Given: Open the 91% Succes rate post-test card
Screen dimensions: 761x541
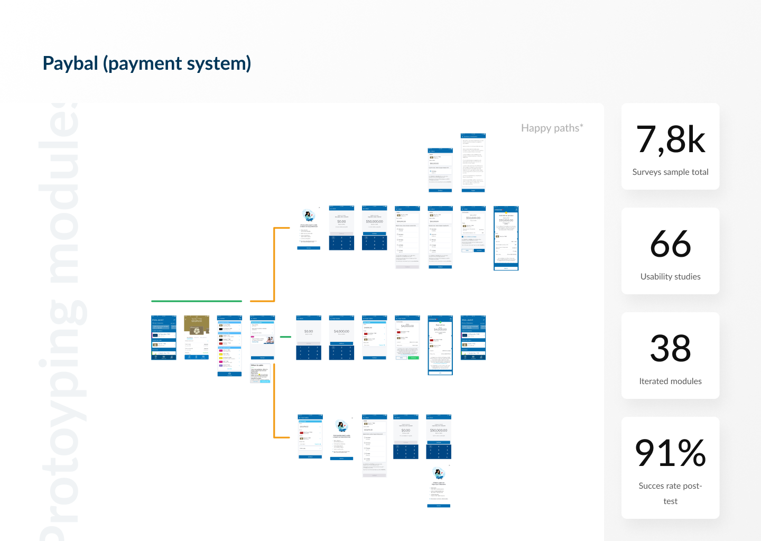Looking at the screenshot, I should pos(670,468).
